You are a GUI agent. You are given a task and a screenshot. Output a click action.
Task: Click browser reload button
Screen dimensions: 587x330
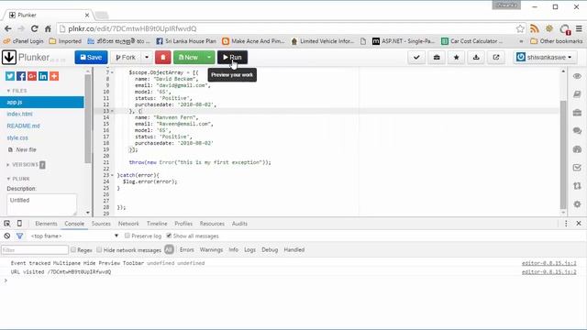tap(35, 28)
